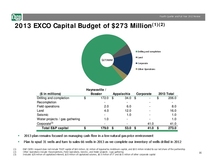Click footnote (1) about E&P CAPEX request
Viewport: 215px width, 166px height.
104,149
